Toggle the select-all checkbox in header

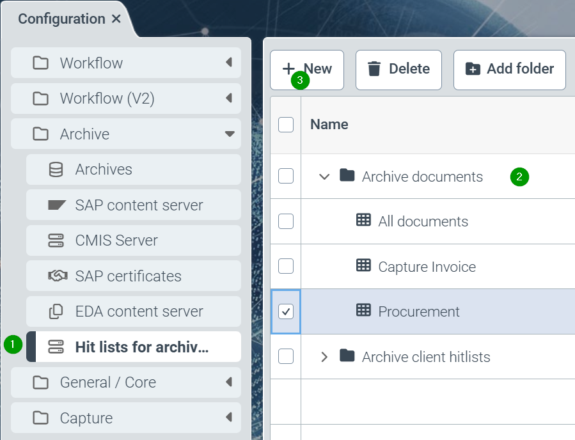point(286,125)
